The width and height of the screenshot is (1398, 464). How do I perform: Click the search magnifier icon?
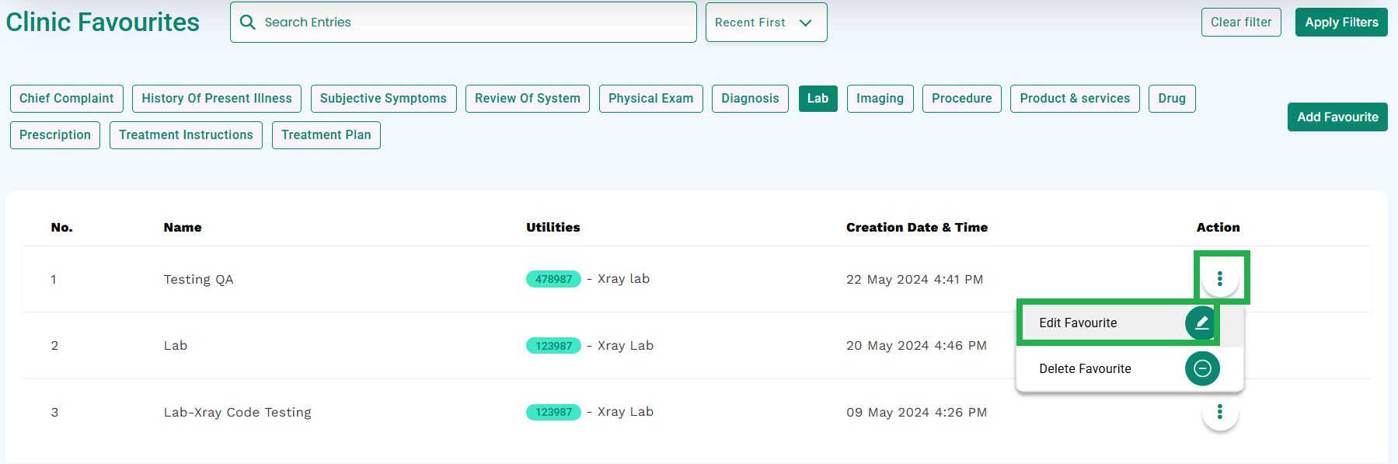click(248, 22)
